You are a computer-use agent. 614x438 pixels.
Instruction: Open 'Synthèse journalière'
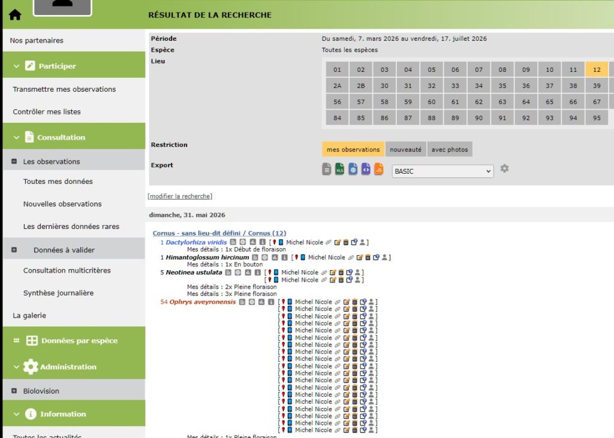[x=58, y=293]
